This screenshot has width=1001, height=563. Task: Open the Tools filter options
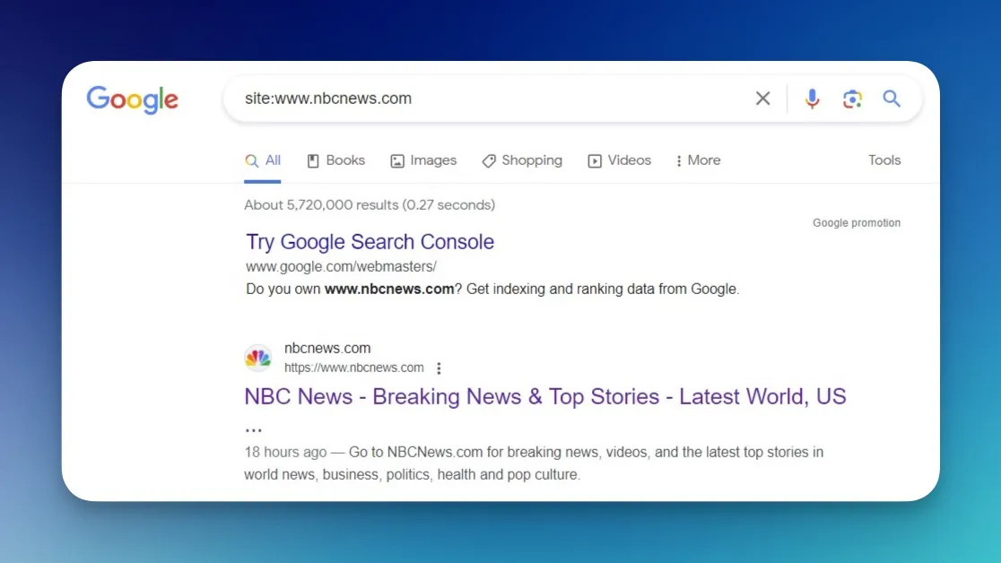884,160
